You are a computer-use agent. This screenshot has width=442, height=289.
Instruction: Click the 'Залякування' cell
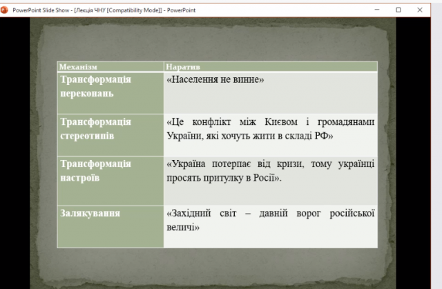[x=110, y=227]
